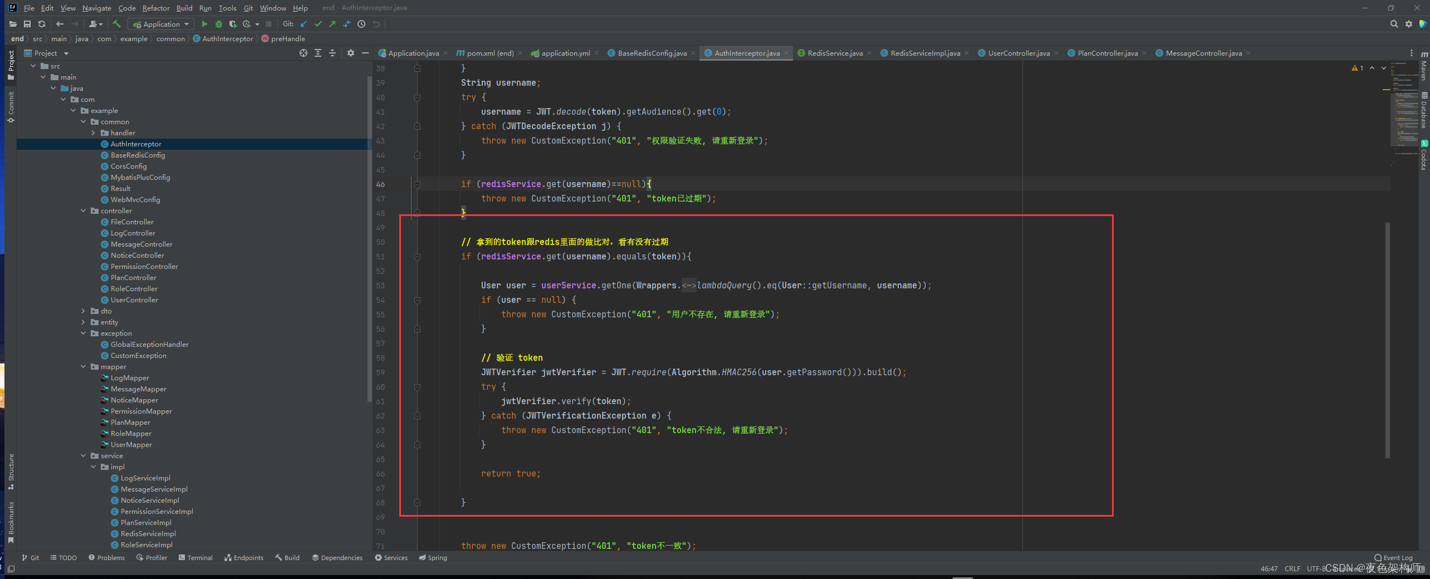Expand the handler folder in tree
Viewport: 1430px width, 579px height.
tap(93, 133)
